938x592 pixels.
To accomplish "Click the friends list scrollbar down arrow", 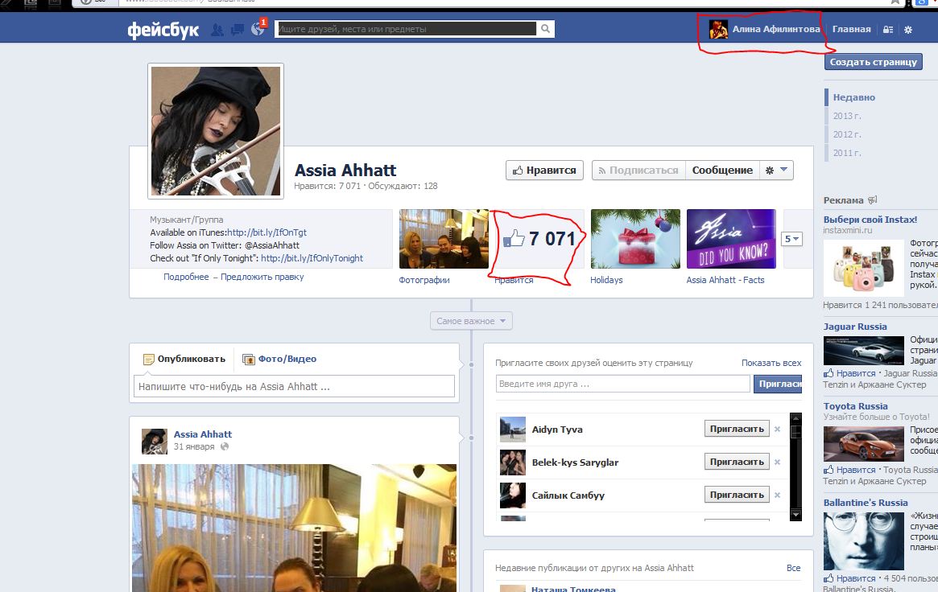I will pyautogui.click(x=795, y=514).
